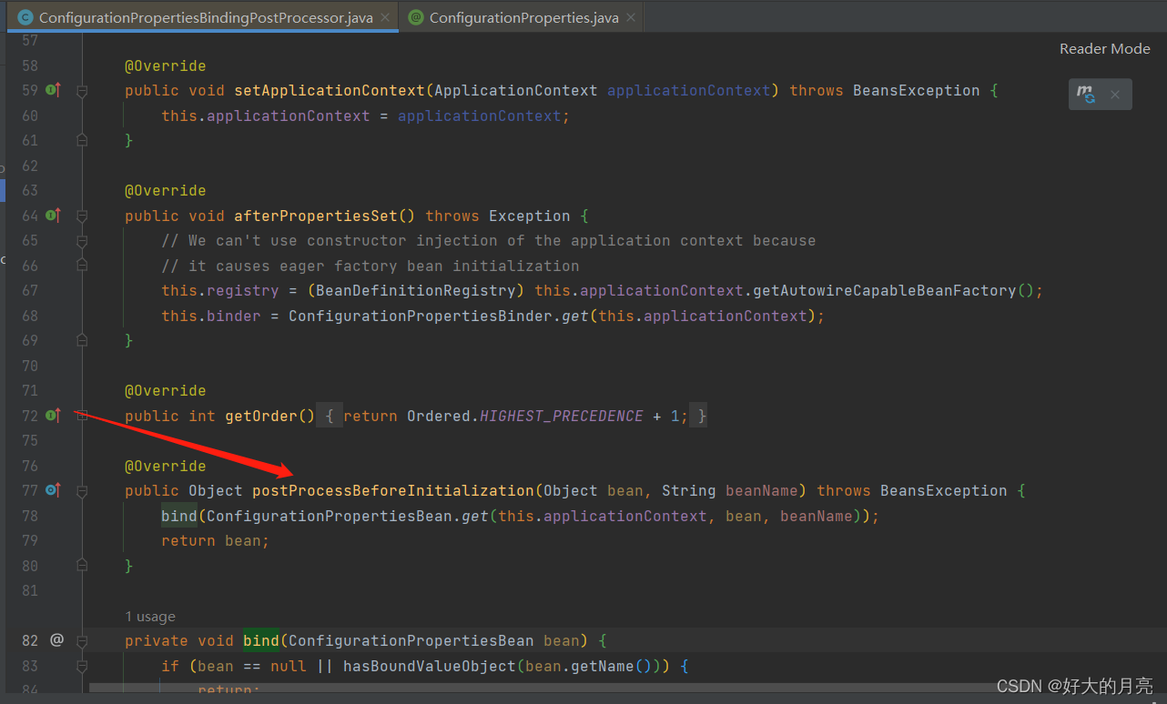Click implements gutter icon on line 59
The width and height of the screenshot is (1167, 704).
tap(53, 90)
